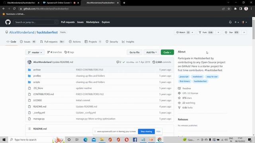Open the 2,668 commits history
The width and height of the screenshot is (255, 143).
tap(162, 62)
